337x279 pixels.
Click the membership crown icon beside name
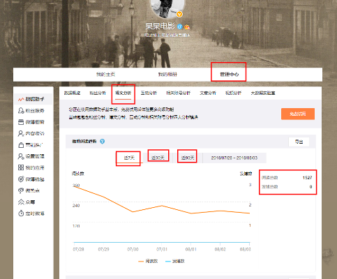pyautogui.click(x=187, y=27)
